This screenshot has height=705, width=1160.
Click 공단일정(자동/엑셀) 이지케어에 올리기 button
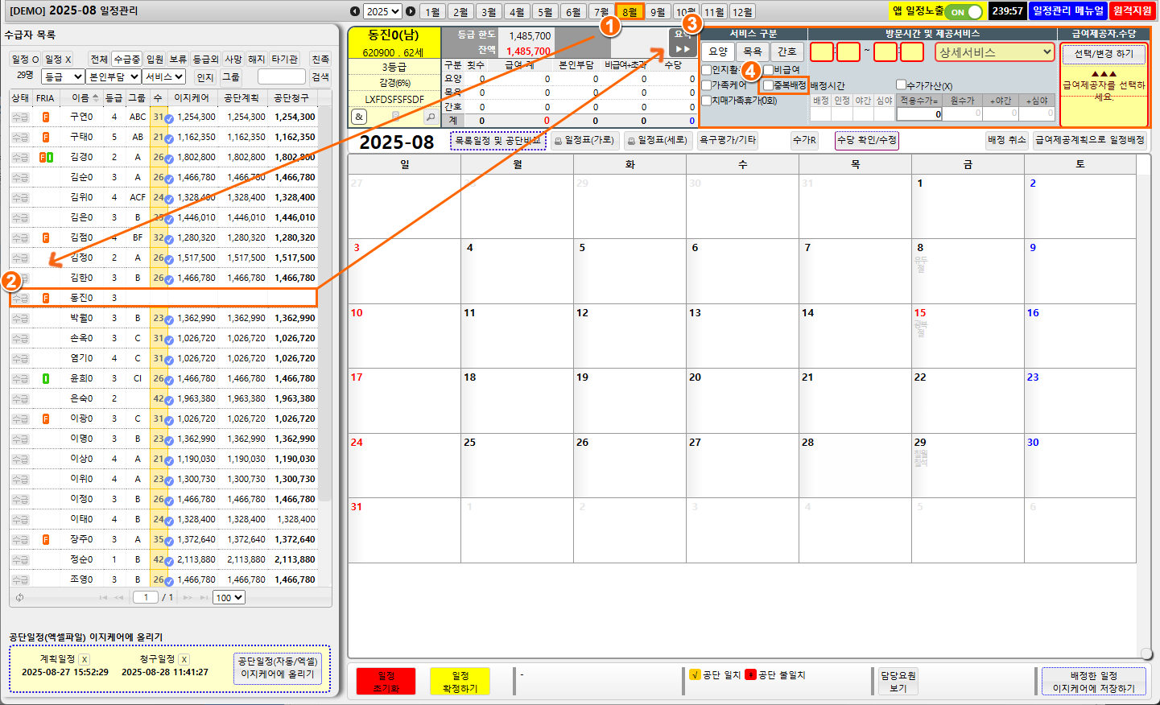[278, 668]
